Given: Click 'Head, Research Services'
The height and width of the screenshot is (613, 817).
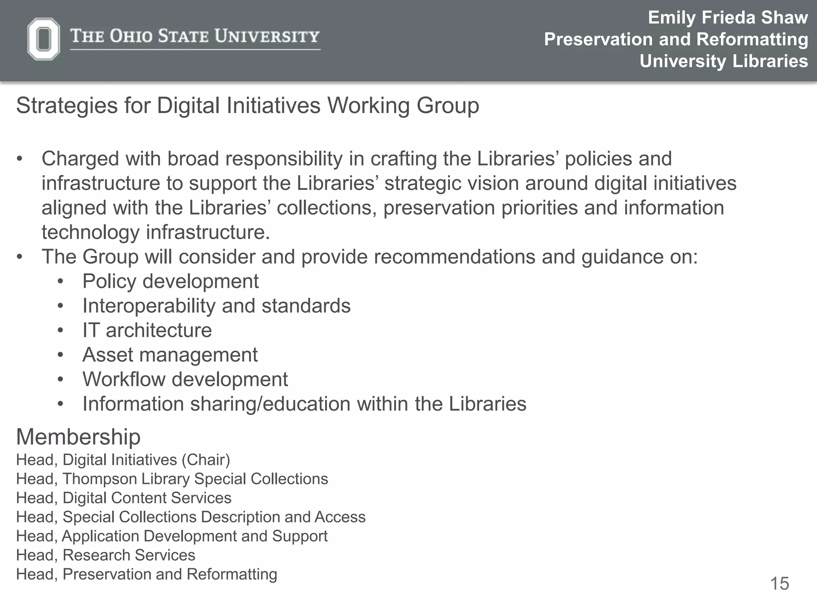Looking at the screenshot, I should pos(106,555).
